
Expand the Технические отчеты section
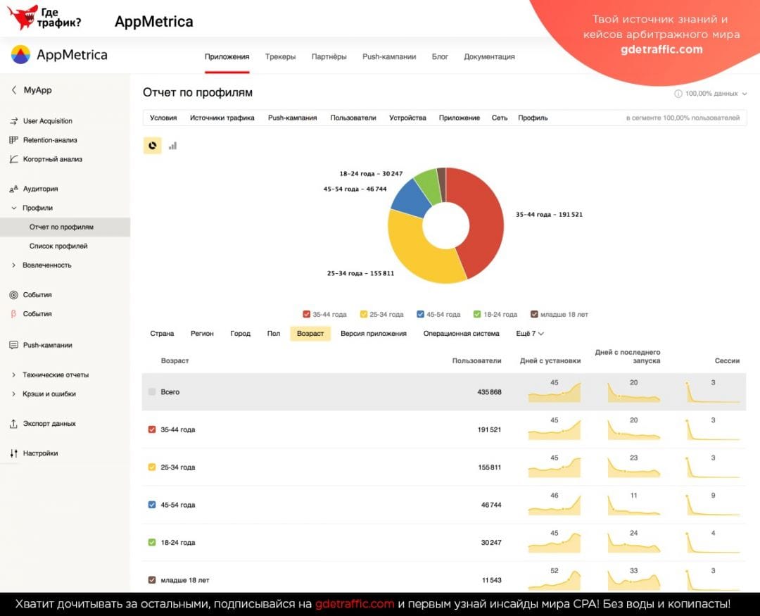[x=13, y=375]
